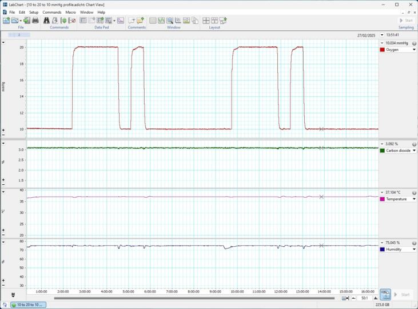Click the info circle next to the 75.045 % readout
Viewport: 418px width, 309px height.
[414, 243]
